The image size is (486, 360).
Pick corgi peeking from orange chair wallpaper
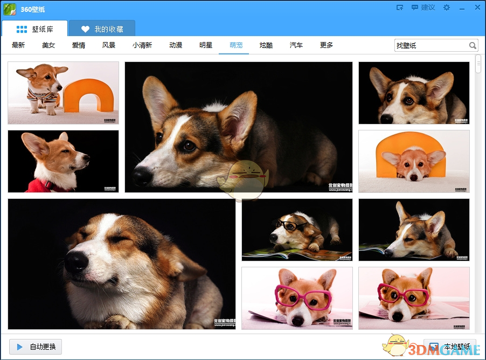click(x=414, y=161)
